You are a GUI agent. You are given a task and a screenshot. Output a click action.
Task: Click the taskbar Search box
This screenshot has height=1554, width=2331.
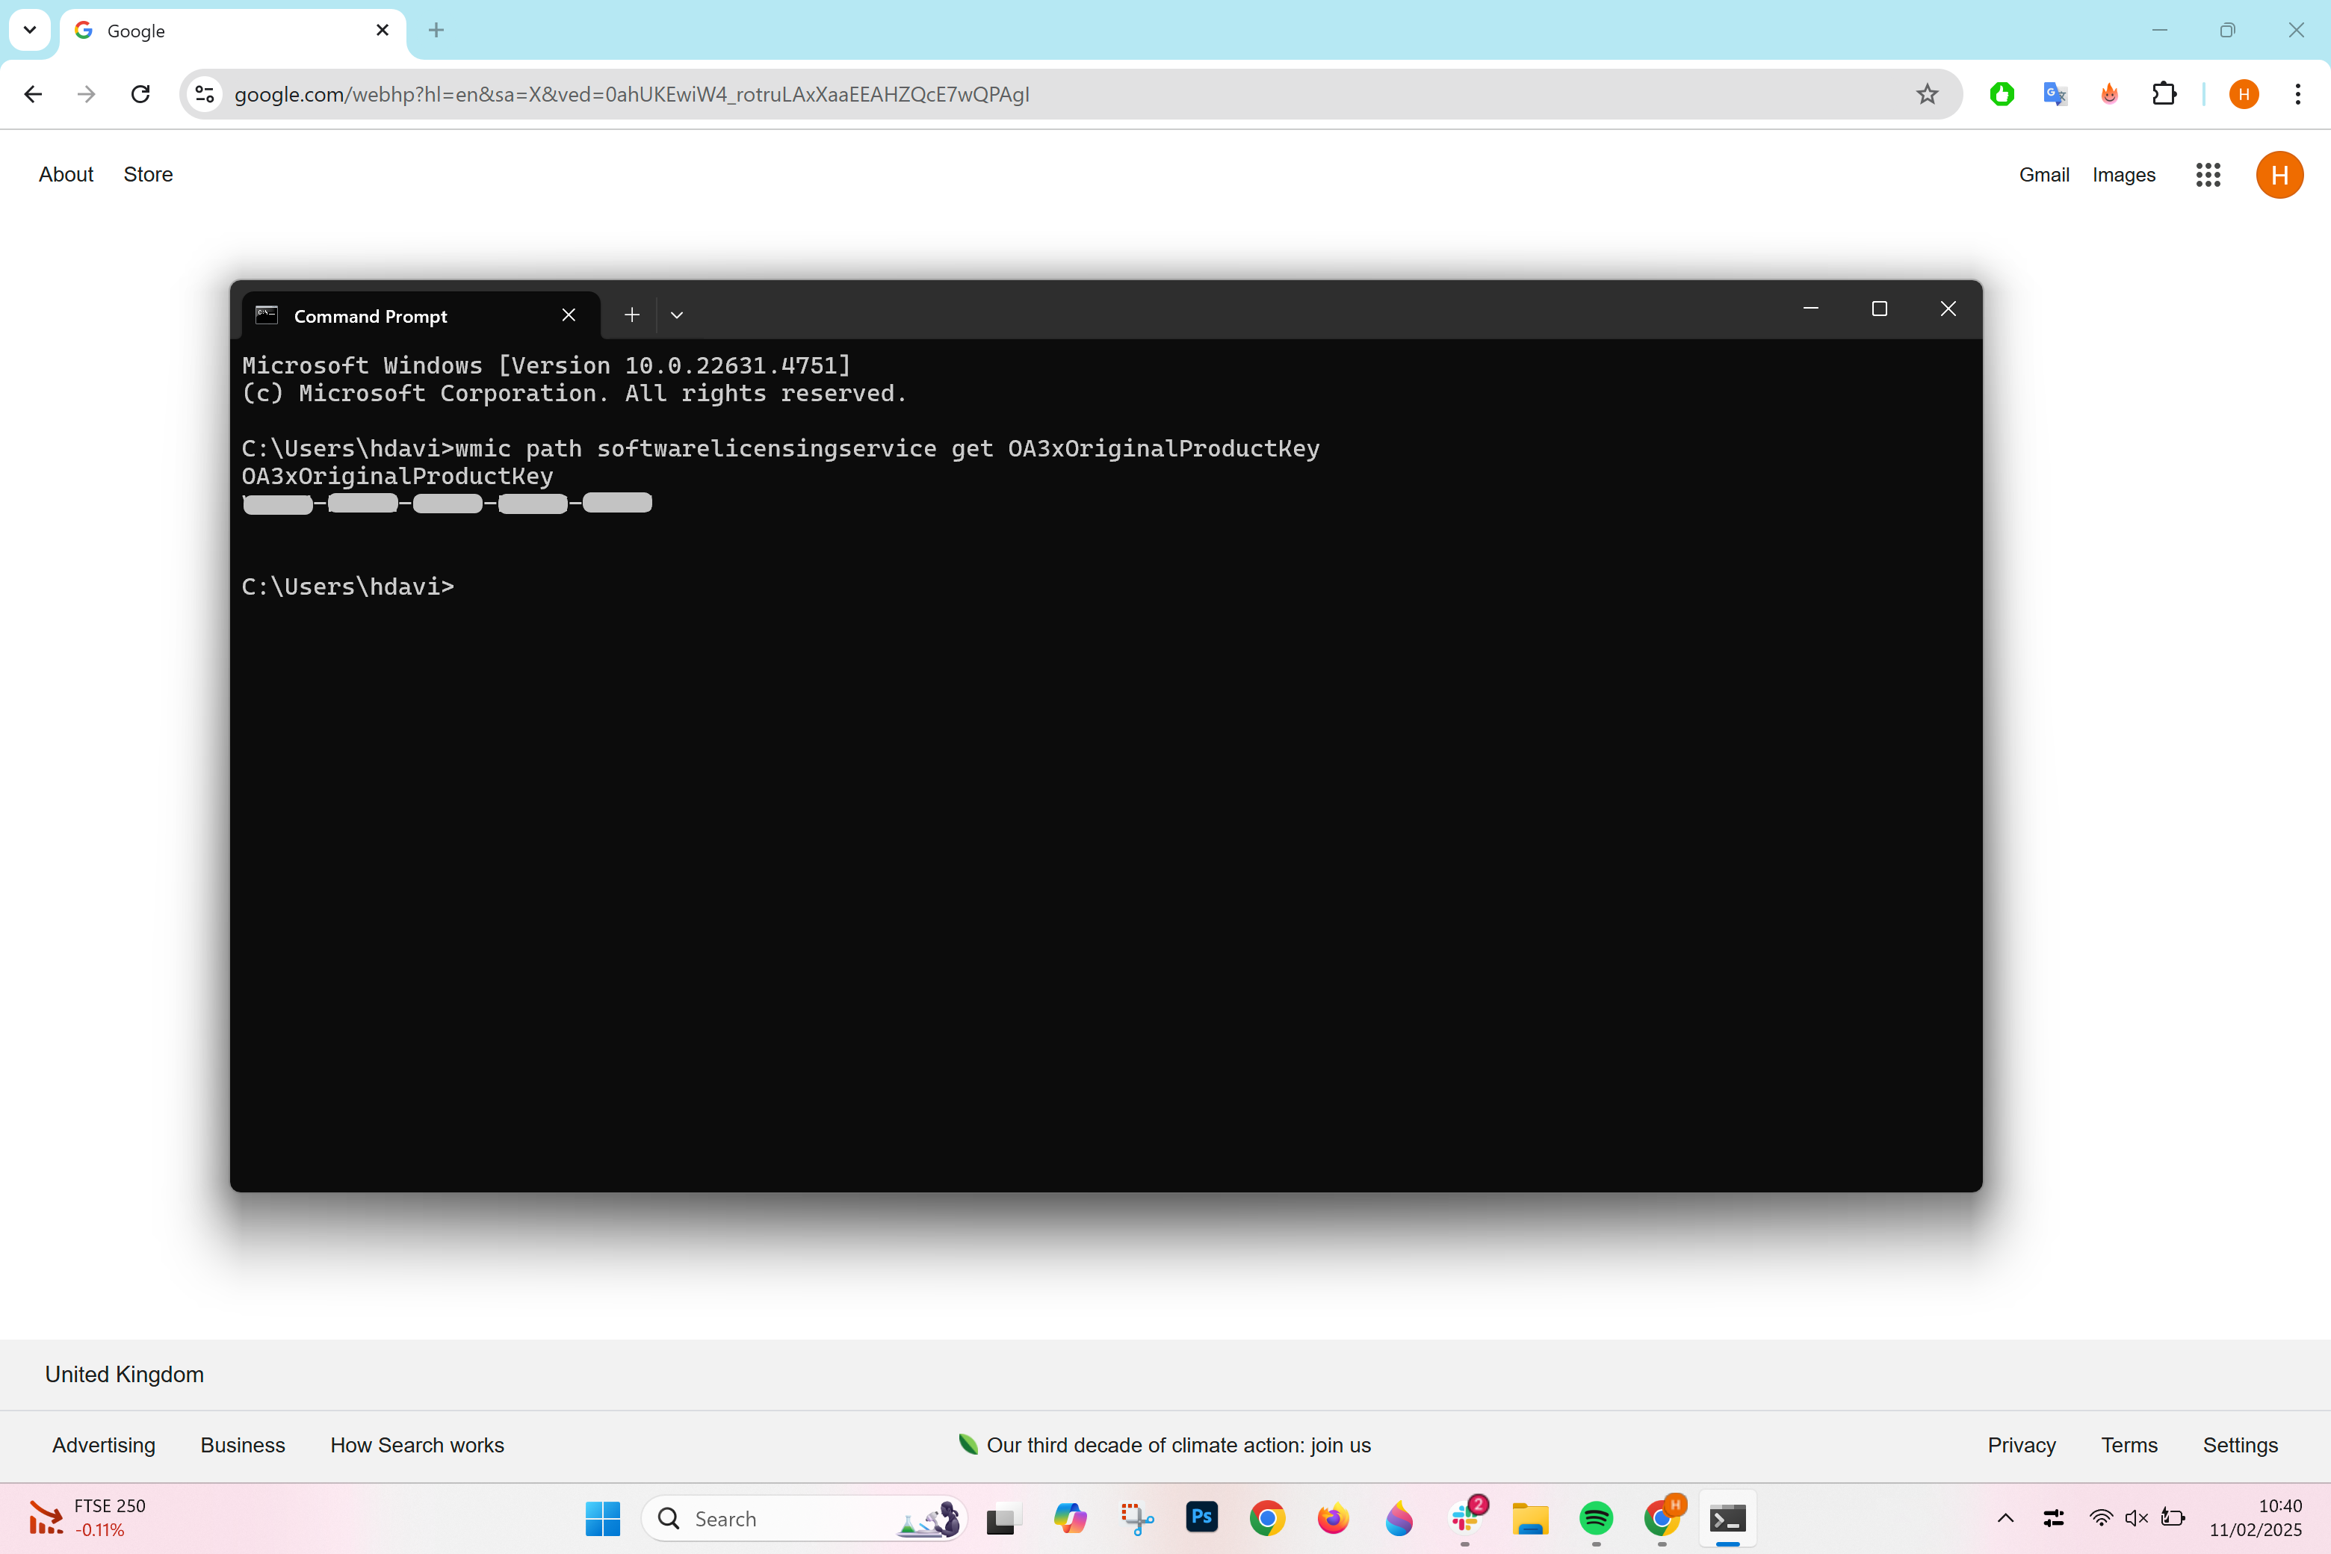click(805, 1518)
